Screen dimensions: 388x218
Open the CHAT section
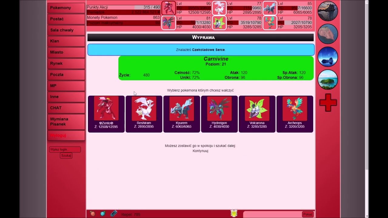coord(66,108)
